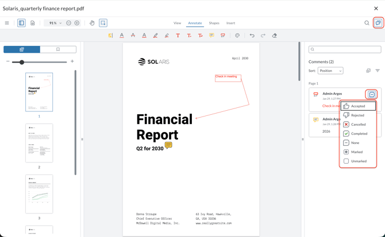Choose the Unmarked status option
Viewport: 385px width, 237px height.
coord(359,161)
